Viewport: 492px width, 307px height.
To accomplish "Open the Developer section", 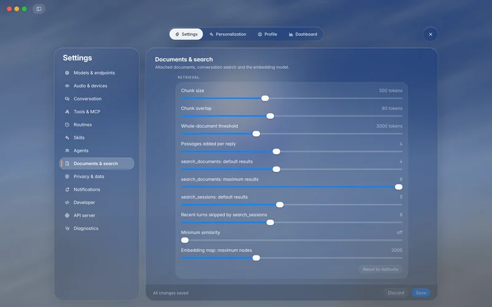I will 97,203.
